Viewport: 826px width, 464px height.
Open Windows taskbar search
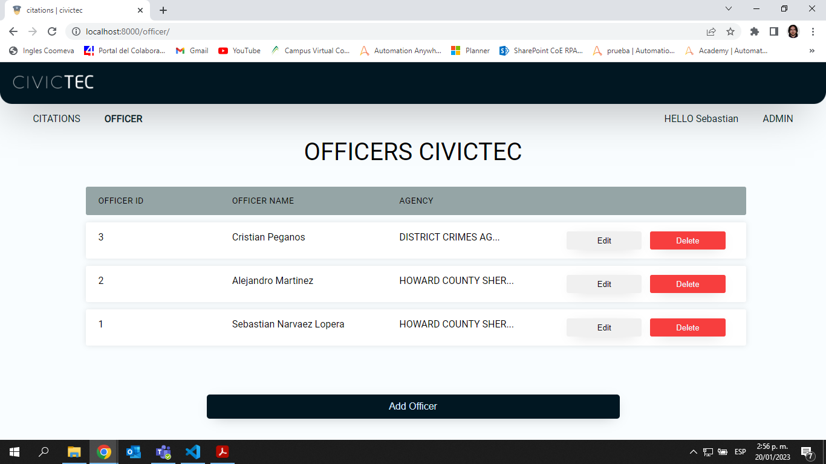pyautogui.click(x=44, y=452)
